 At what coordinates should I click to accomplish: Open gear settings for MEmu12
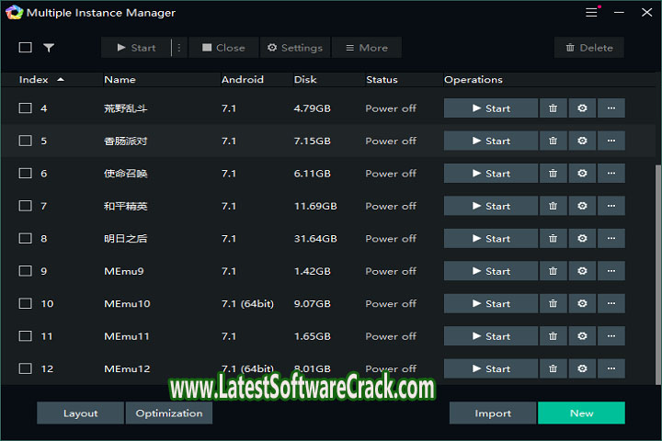pyautogui.click(x=582, y=368)
